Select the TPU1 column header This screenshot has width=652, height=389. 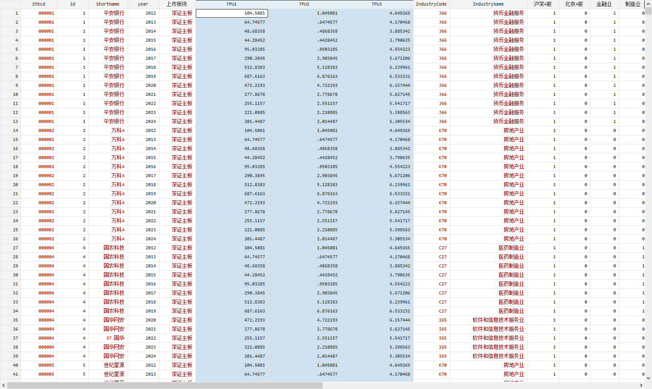pos(232,4)
